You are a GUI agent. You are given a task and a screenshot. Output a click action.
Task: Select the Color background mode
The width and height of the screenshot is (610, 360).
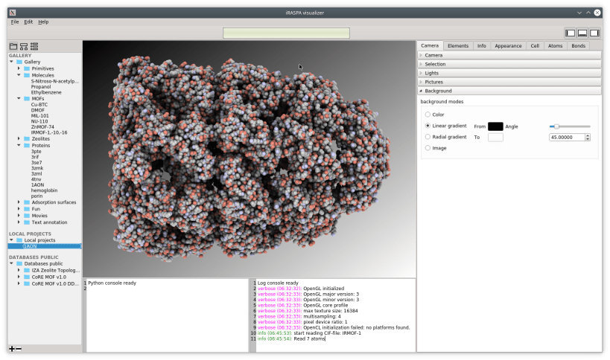[x=428, y=115]
